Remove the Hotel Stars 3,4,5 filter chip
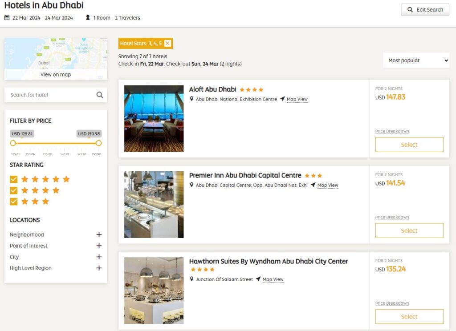456x331 pixels. pyautogui.click(x=167, y=44)
